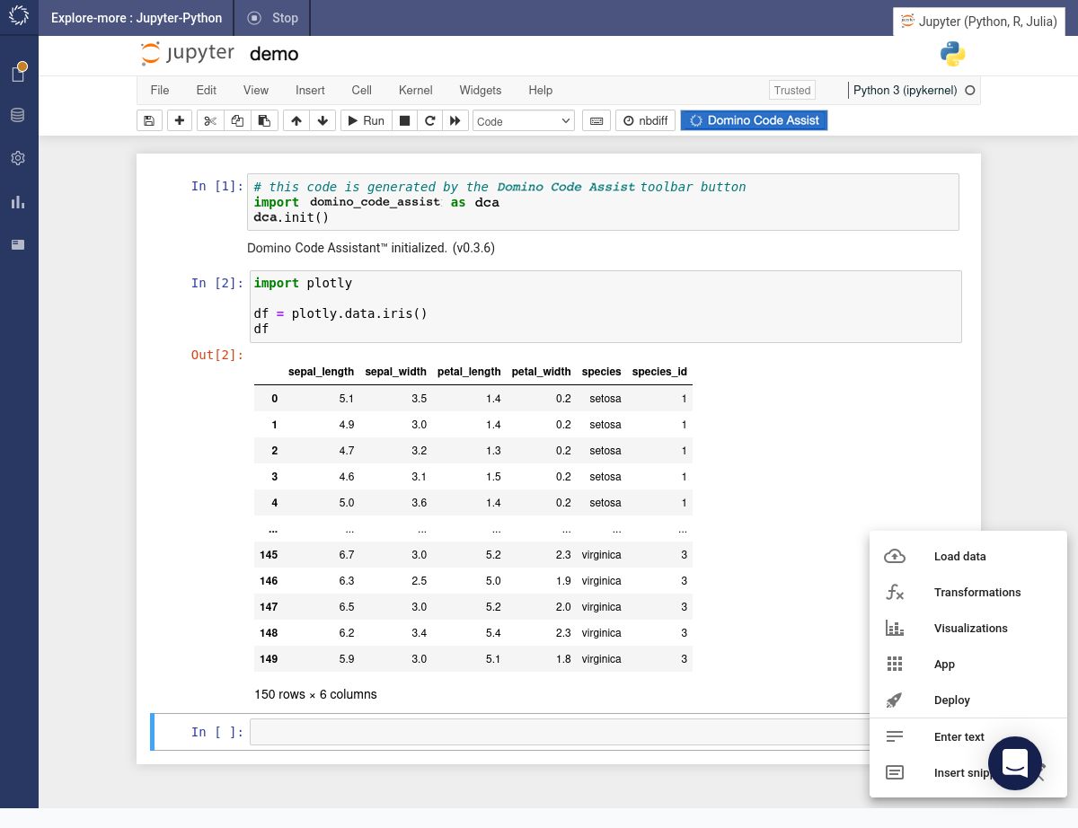This screenshot has width=1078, height=828.
Task: Open the command palette keyboard icon
Action: click(596, 120)
